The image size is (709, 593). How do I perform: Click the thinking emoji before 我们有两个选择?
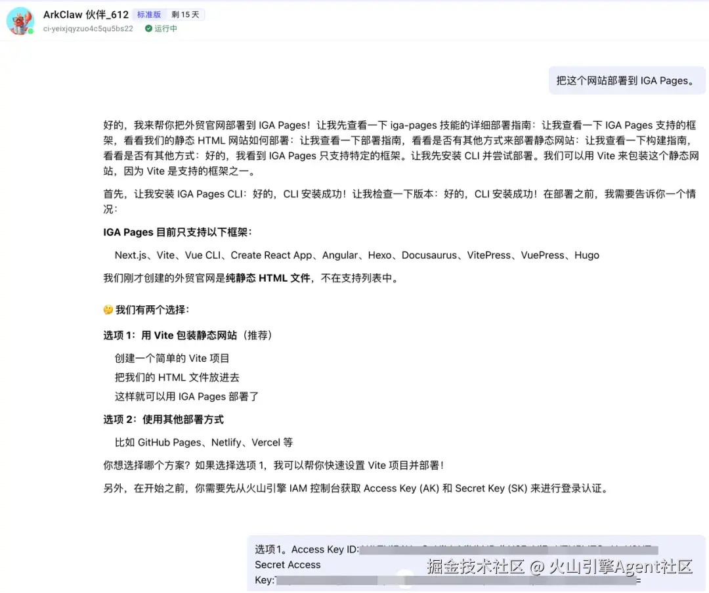(x=108, y=310)
